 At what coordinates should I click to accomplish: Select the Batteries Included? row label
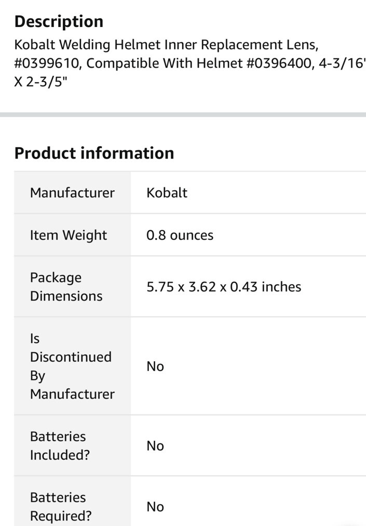coord(60,445)
